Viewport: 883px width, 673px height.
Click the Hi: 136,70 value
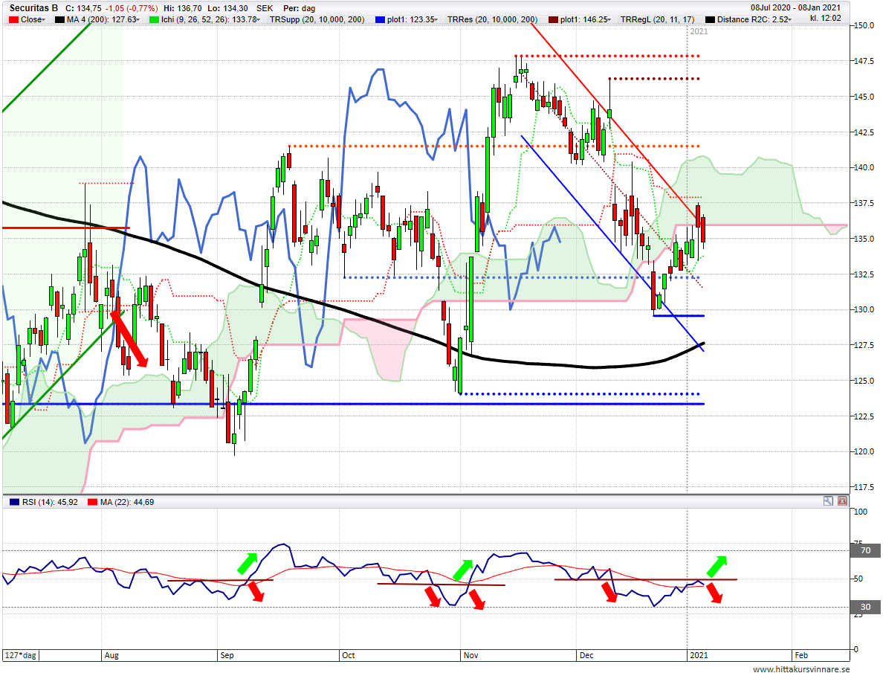182,8
